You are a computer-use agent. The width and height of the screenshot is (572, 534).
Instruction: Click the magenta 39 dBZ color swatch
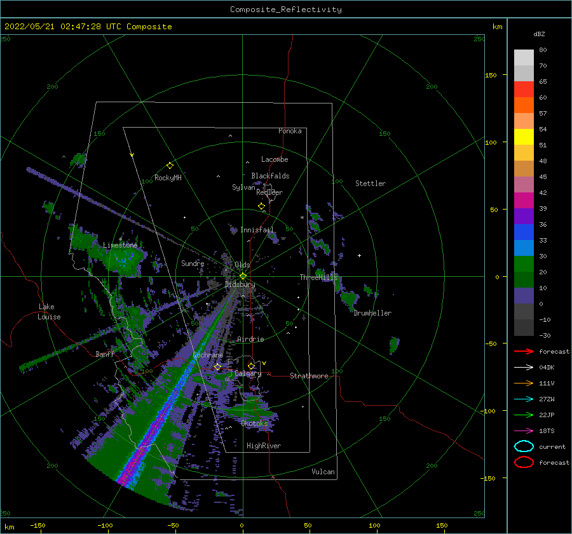pos(524,200)
